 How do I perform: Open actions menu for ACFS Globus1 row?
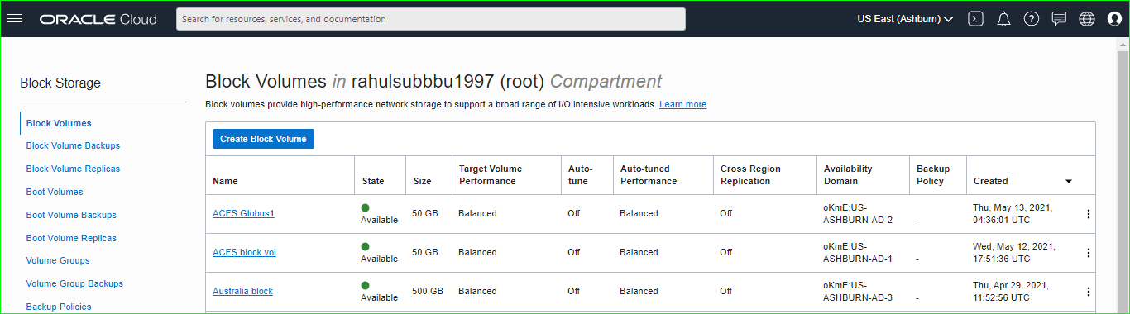tap(1088, 214)
